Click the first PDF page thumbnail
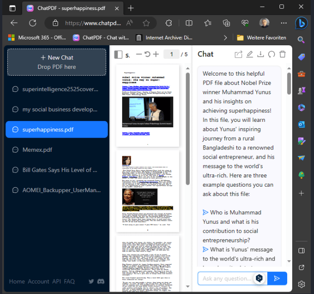Screen dimensions: 314x294 (147, 106)
